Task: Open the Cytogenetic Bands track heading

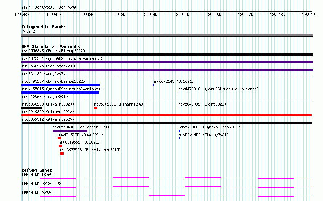Action: (43, 27)
